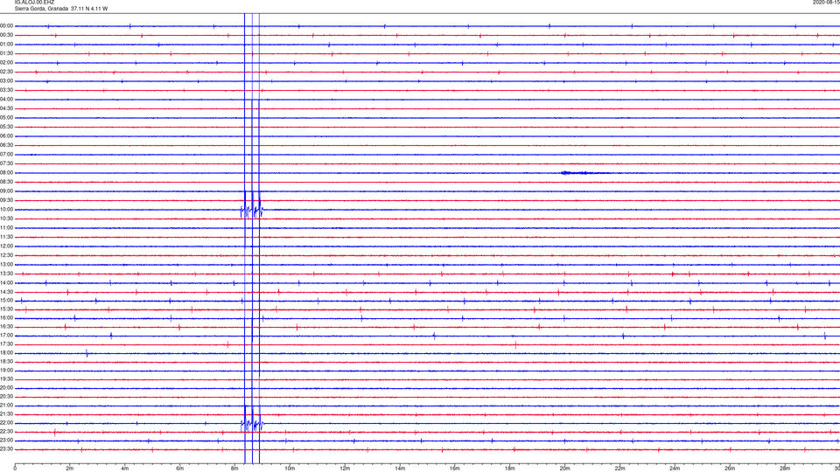The height and width of the screenshot is (472, 840).
Task: Click the 6m tick label on time axis
Action: click(180, 469)
